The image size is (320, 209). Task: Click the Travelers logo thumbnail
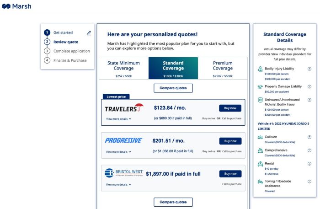click(x=124, y=108)
